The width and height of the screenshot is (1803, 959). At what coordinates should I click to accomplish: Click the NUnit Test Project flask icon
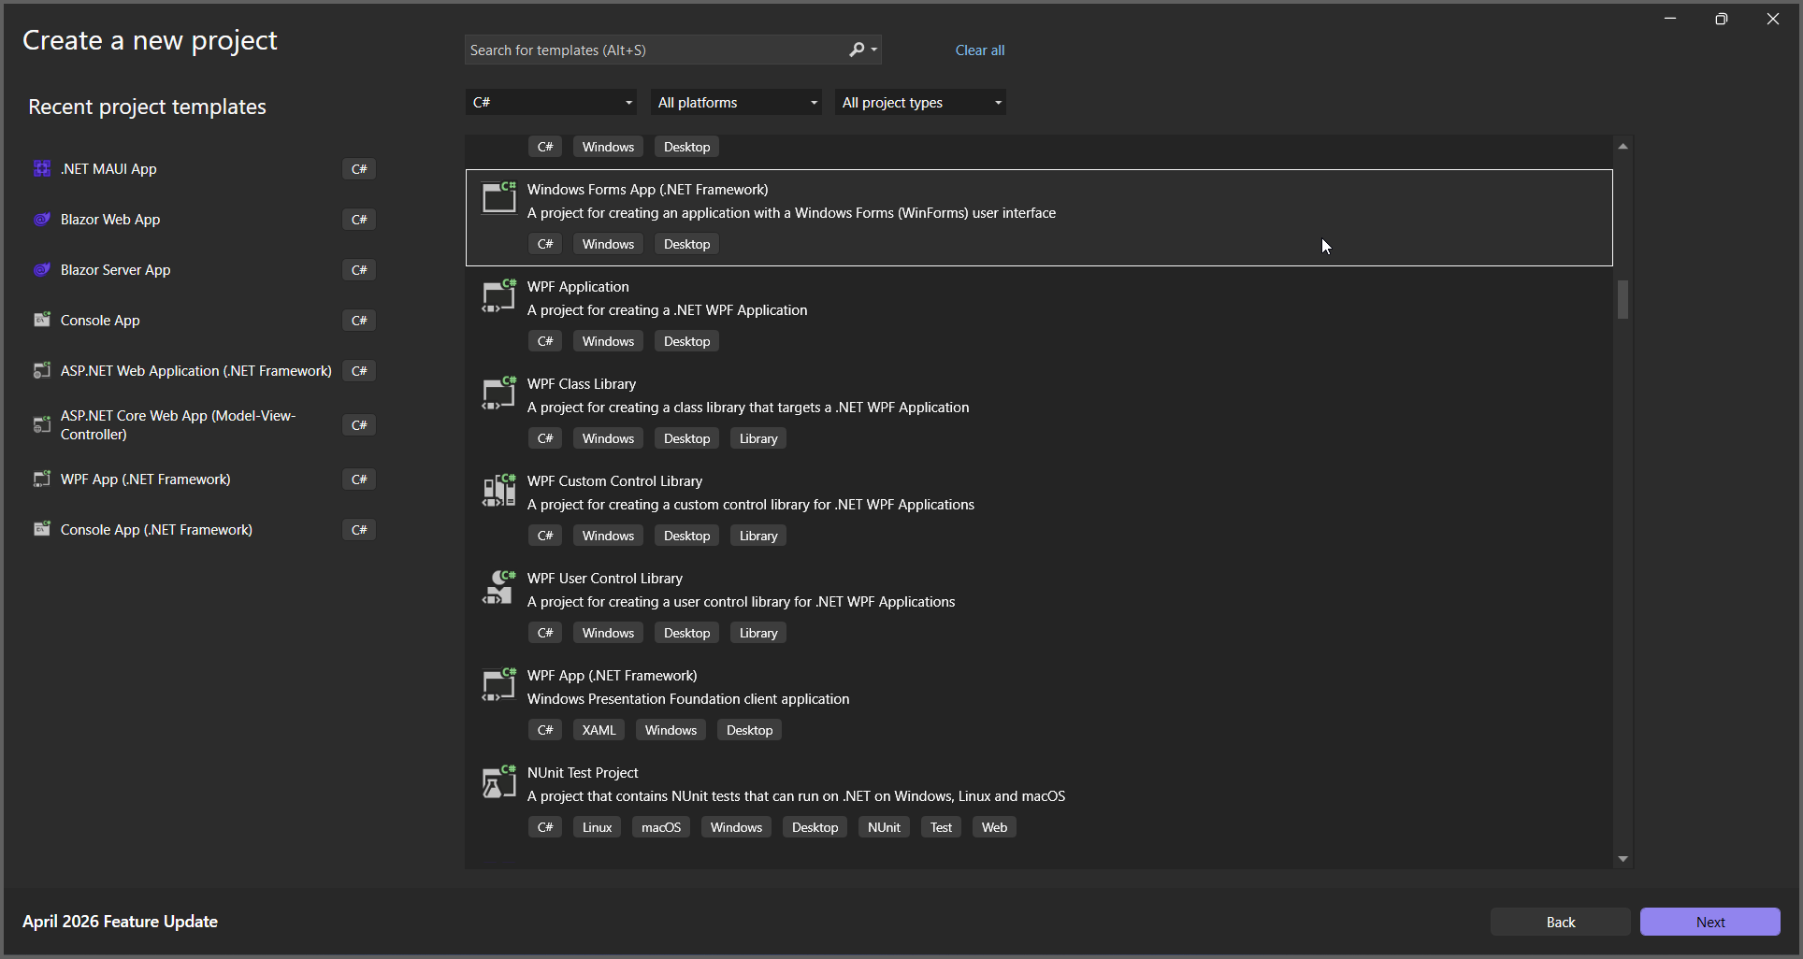pyautogui.click(x=498, y=781)
